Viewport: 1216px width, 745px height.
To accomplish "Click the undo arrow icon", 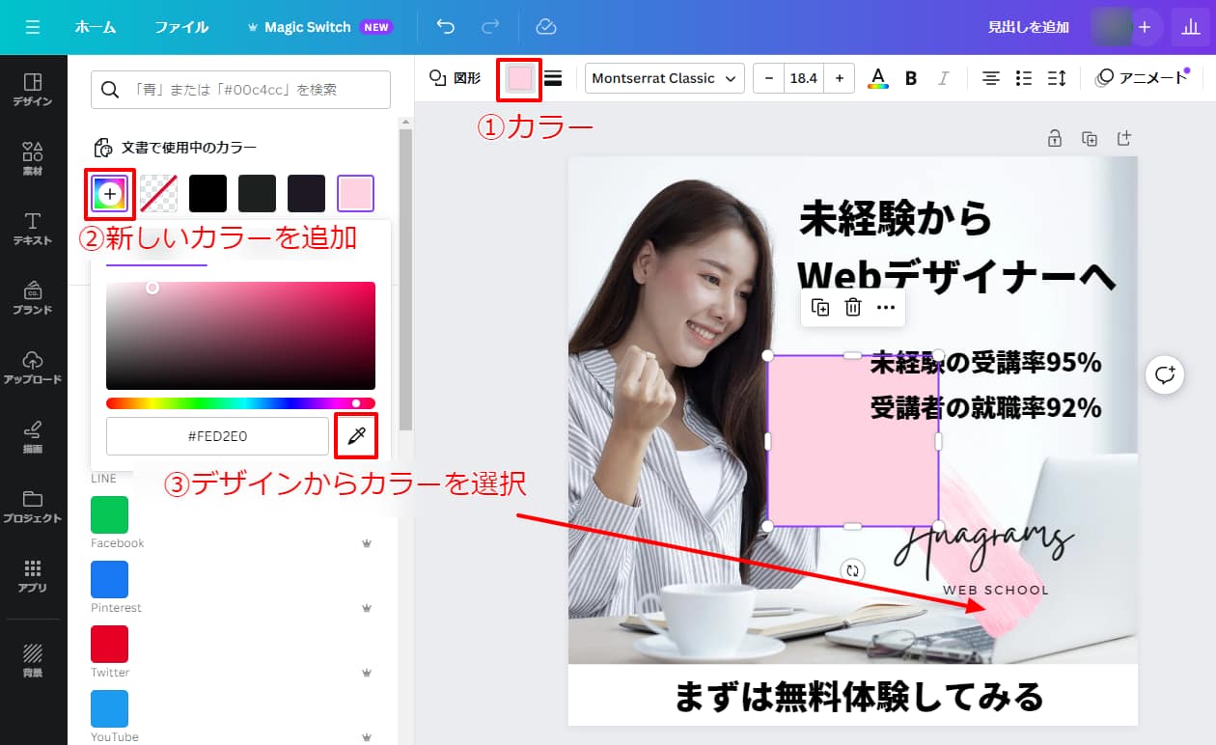I will tap(445, 27).
